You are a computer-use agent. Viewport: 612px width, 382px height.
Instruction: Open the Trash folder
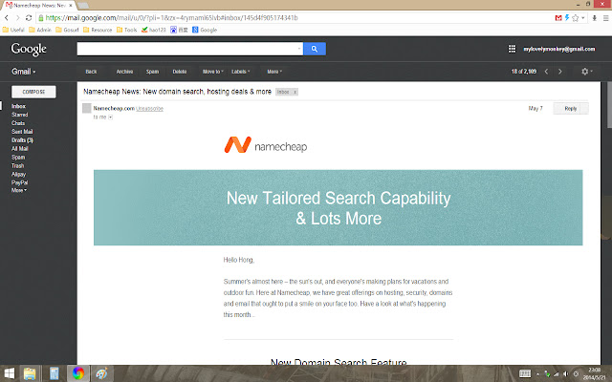(17, 165)
